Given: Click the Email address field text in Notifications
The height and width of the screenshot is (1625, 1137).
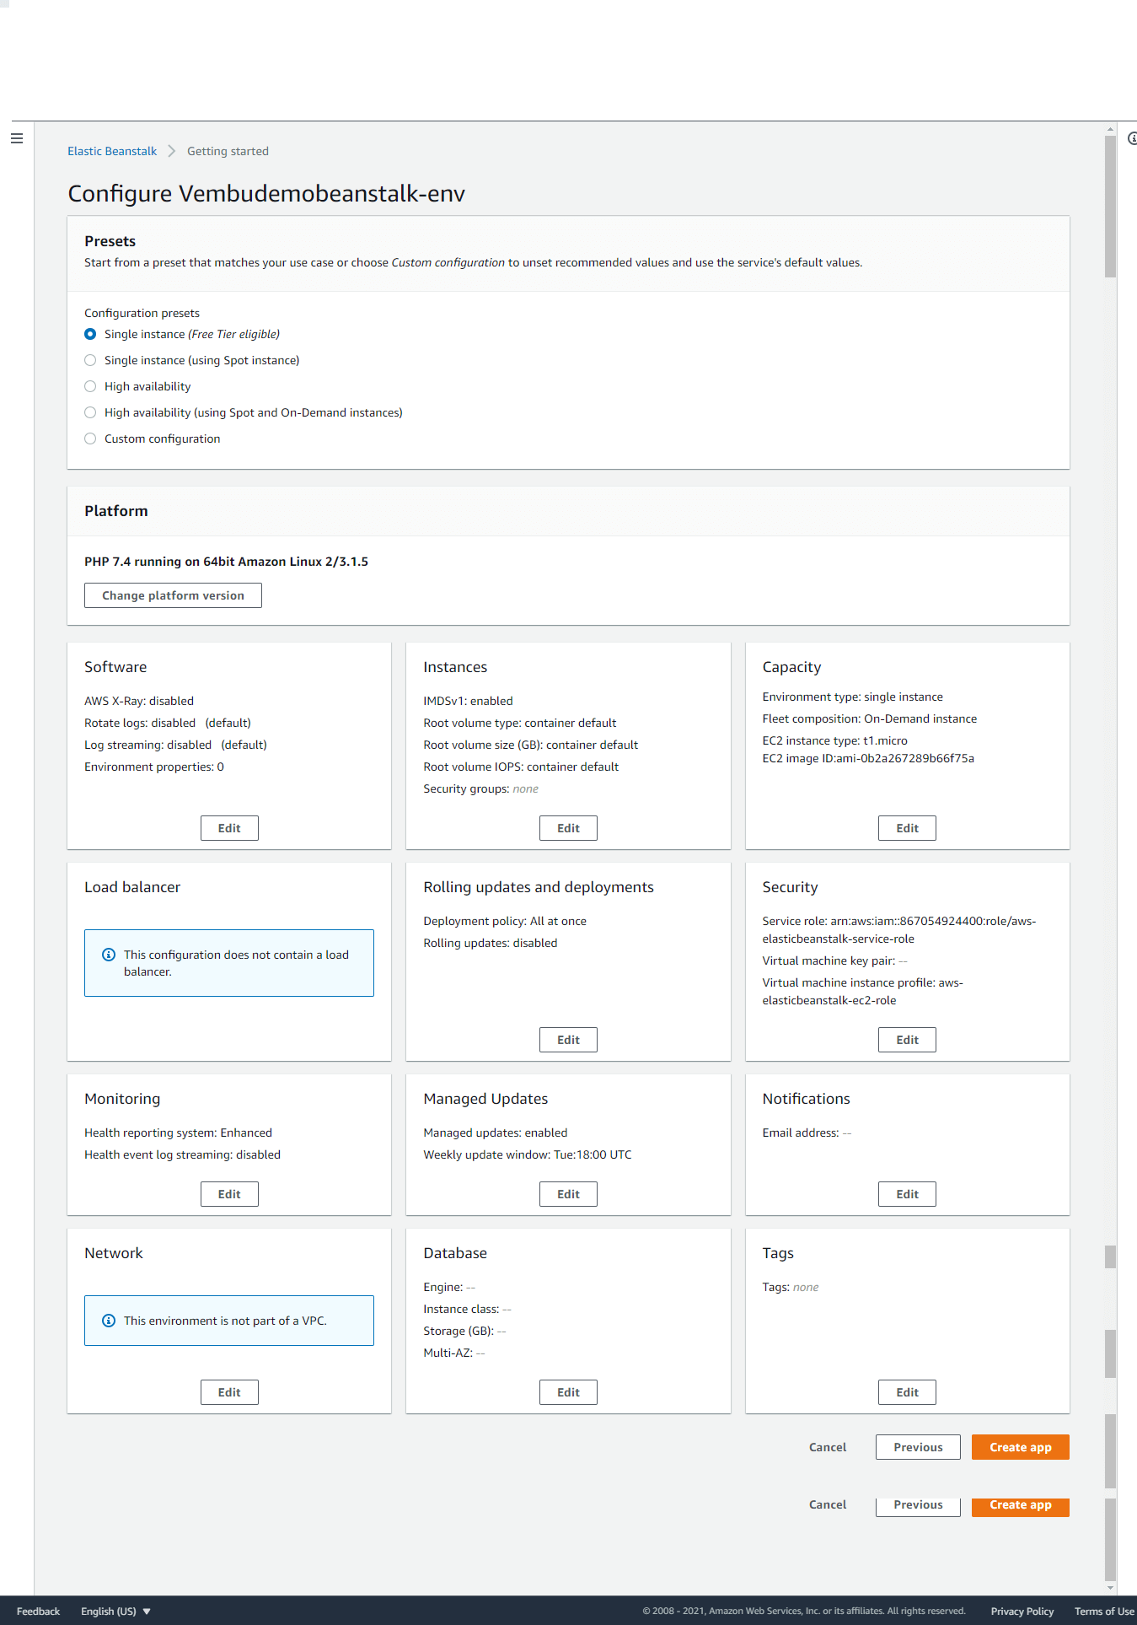Looking at the screenshot, I should click(807, 1133).
